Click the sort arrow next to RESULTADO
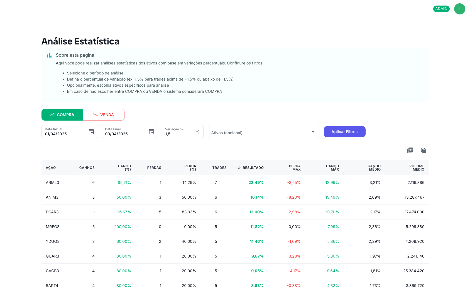The width and height of the screenshot is (470, 287). click(239, 168)
